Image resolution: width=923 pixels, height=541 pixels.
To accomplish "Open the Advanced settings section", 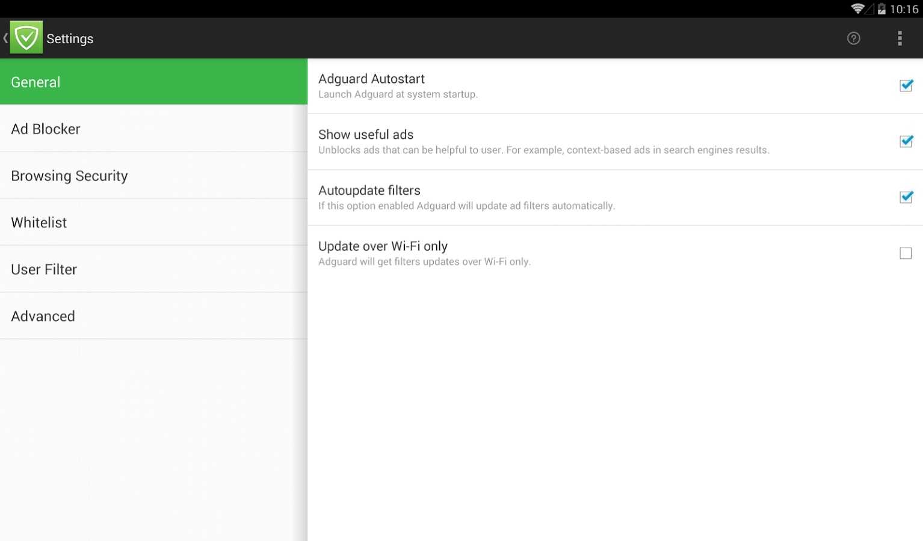I will tap(153, 316).
